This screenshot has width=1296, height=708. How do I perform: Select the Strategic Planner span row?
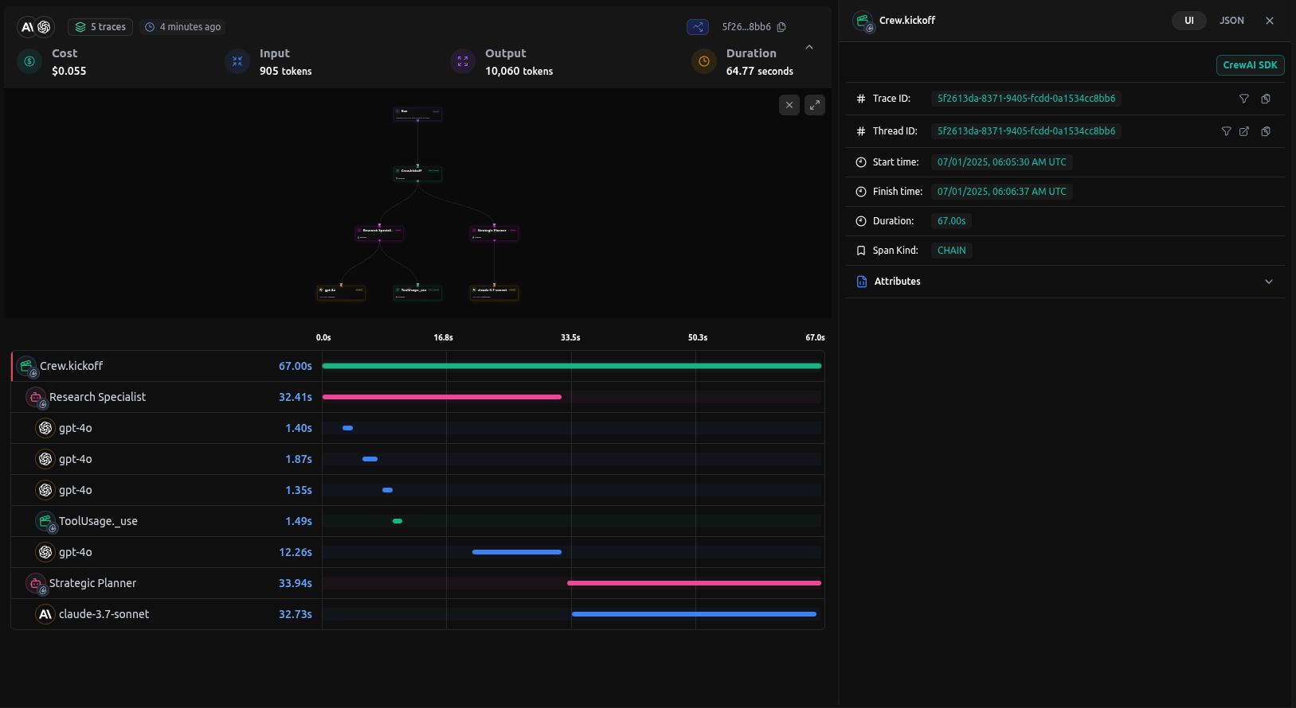click(92, 583)
